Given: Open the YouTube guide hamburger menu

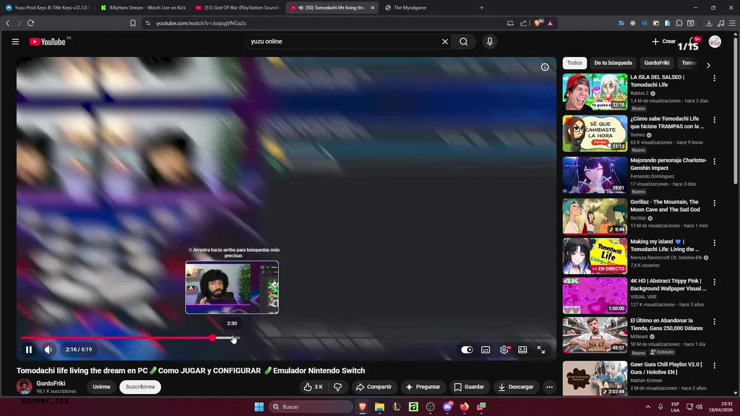Looking at the screenshot, I should pyautogui.click(x=16, y=42).
